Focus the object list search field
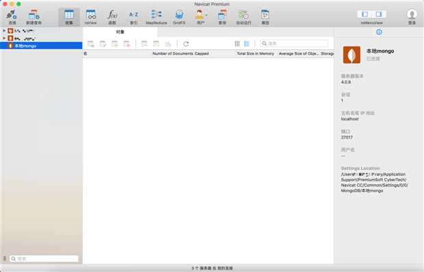This screenshot has width=424, height=272. click(294, 44)
